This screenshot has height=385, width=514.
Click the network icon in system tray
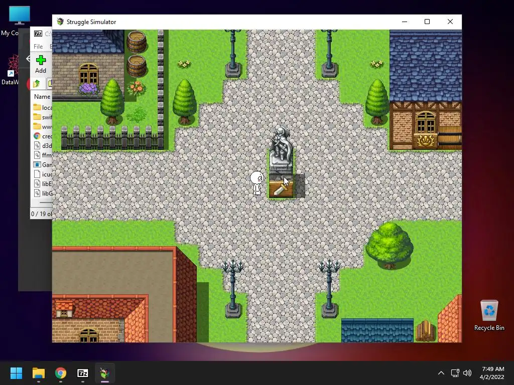coord(455,373)
